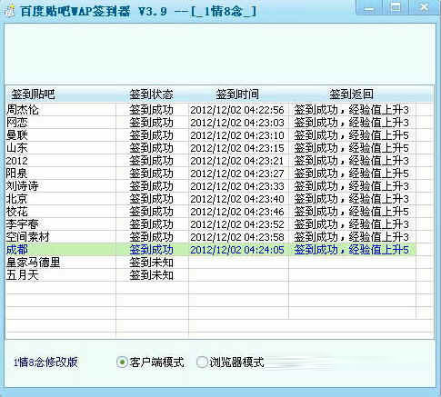Click 签到成功 status in 周杰伦 row
This screenshot has height=397, width=441.
152,110
